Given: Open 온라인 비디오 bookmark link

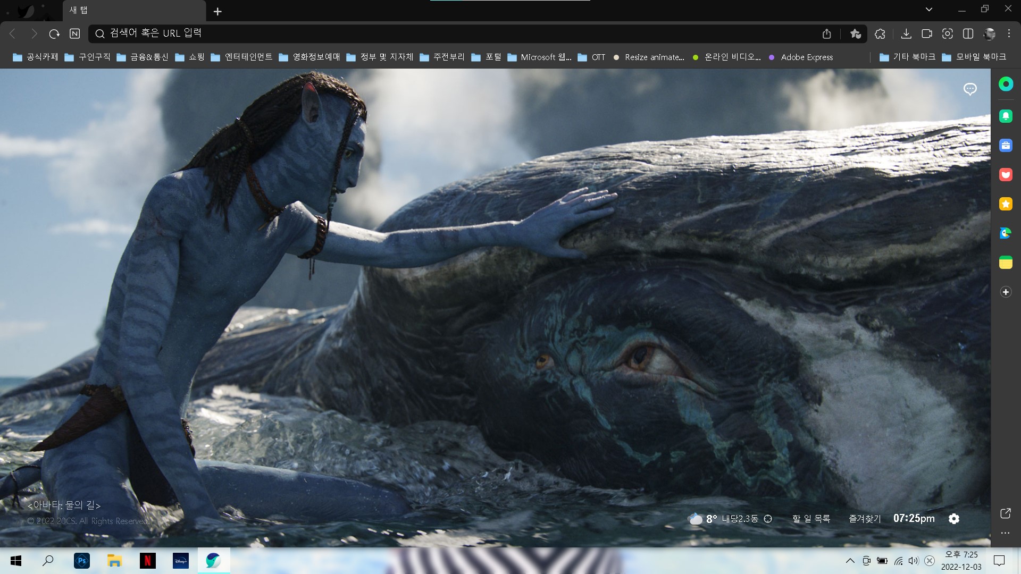Looking at the screenshot, I should click(727, 57).
